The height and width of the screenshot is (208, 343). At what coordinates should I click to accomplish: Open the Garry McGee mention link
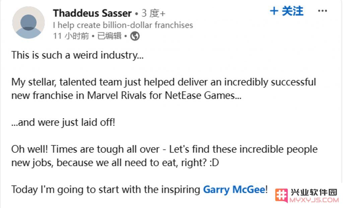point(234,189)
